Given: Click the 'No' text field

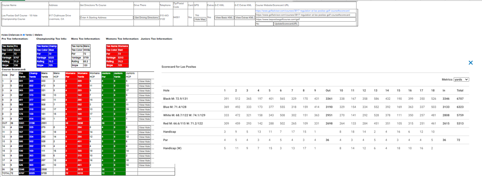Looking at the screenshot, I should point(264,24).
